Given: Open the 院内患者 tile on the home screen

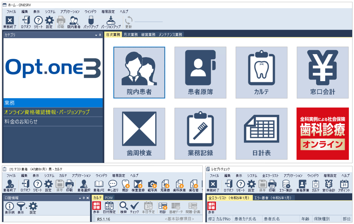Looking at the screenshot, I should pos(139,72).
